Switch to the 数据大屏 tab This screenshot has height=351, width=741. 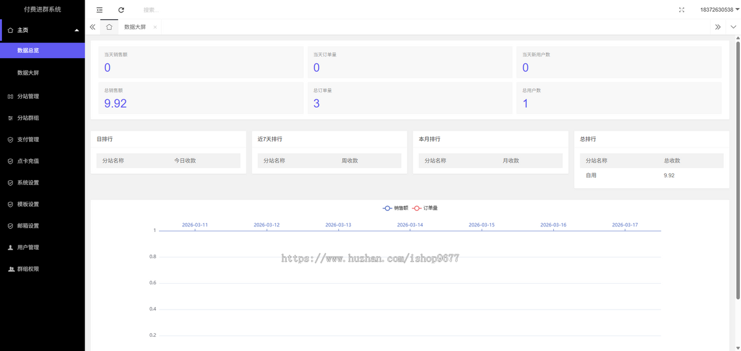(x=135, y=27)
